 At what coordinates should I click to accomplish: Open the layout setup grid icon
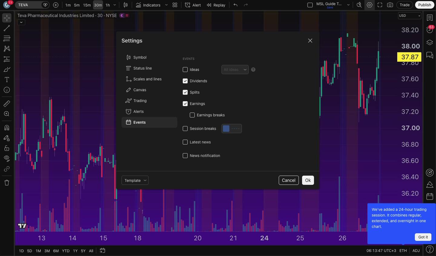pyautogui.click(x=175, y=5)
